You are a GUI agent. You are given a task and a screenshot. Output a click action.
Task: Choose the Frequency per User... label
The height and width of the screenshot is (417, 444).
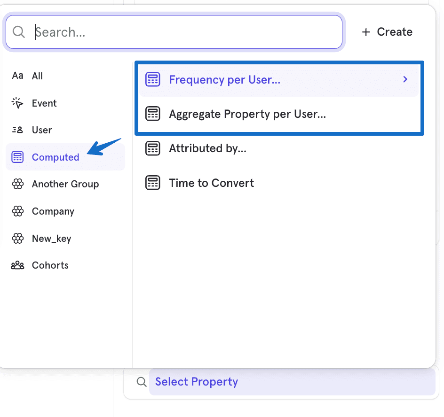point(224,80)
